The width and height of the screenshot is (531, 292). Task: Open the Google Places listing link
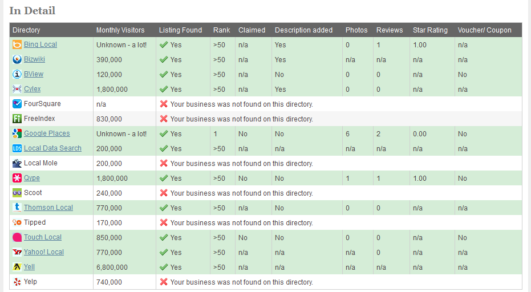coord(47,133)
